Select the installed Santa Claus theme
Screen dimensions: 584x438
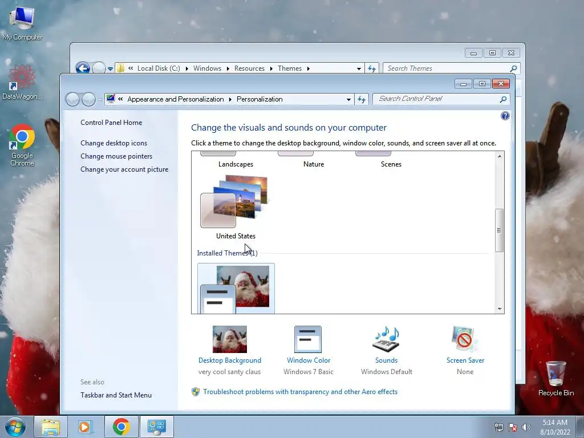[236, 289]
